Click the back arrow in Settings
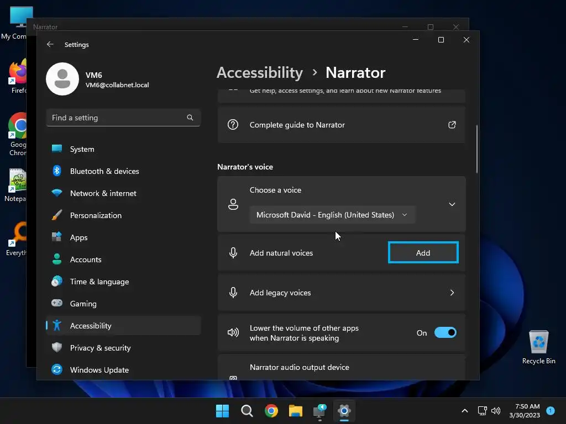This screenshot has height=424, width=566. [x=50, y=44]
